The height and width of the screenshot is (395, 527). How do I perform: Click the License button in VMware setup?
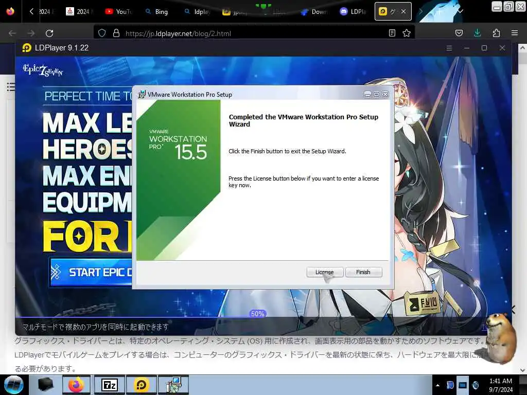point(325,272)
